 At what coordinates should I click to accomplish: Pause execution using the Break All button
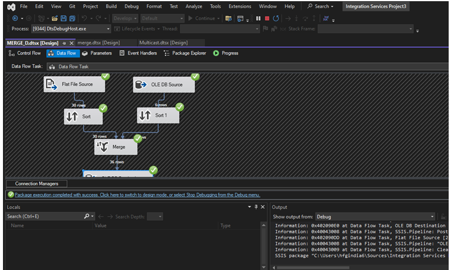(x=258, y=18)
